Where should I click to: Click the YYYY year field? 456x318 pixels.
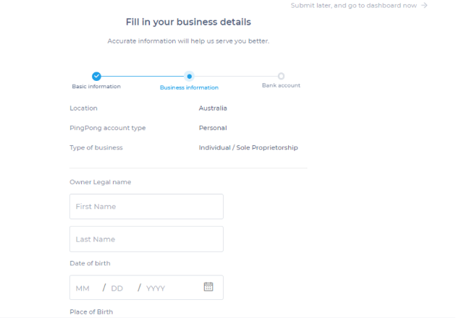(156, 288)
